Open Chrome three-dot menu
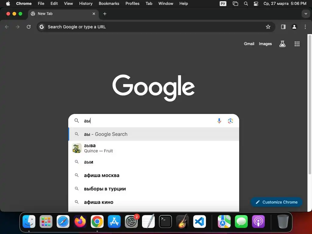This screenshot has height=234, width=312. tap(305, 27)
